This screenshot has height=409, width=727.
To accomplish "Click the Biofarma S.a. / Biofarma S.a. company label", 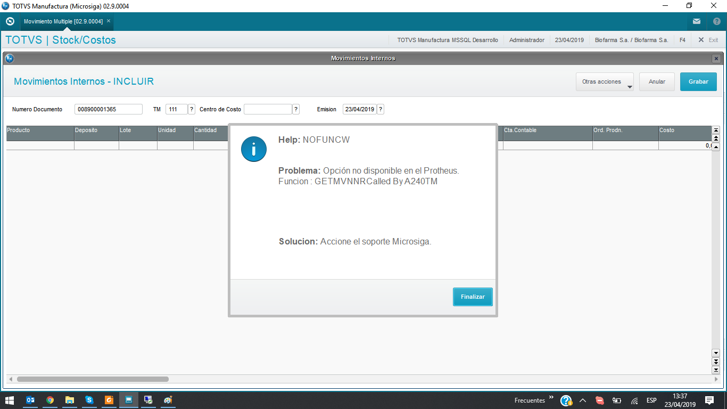I will [x=631, y=40].
